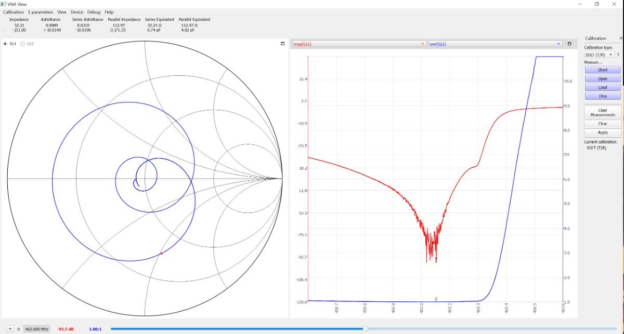Click the Clear calibration button
Image resolution: width=624 pixels, height=334 pixels.
(x=603, y=124)
